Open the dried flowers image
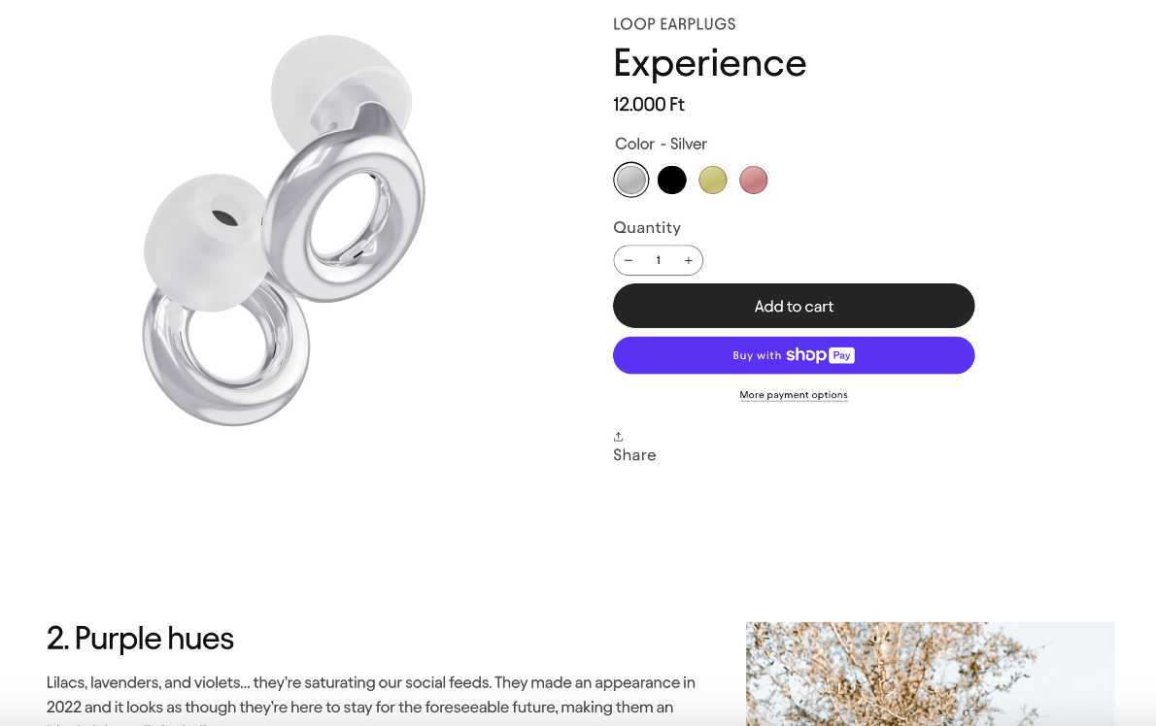The width and height of the screenshot is (1156, 726). (930, 674)
